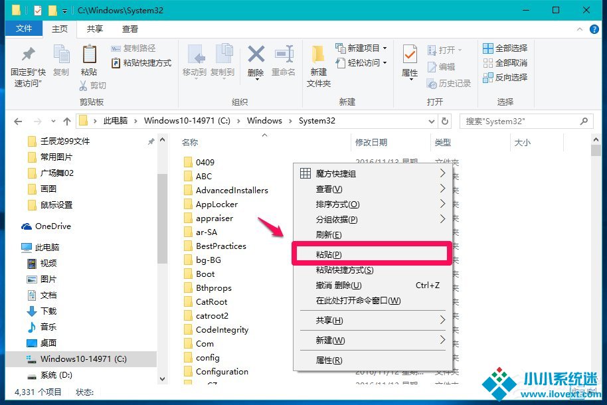
Task: Select Videos (视频) in navigation pane
Action: [42, 264]
